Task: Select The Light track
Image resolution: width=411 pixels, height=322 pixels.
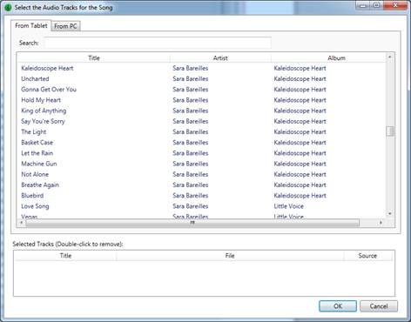Action: click(34, 131)
